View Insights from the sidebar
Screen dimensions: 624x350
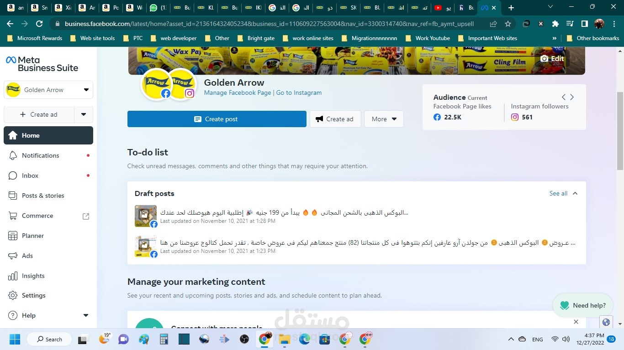(33, 276)
